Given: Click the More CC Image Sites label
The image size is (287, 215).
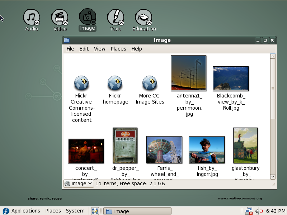Looking at the screenshot, I should point(150,99).
